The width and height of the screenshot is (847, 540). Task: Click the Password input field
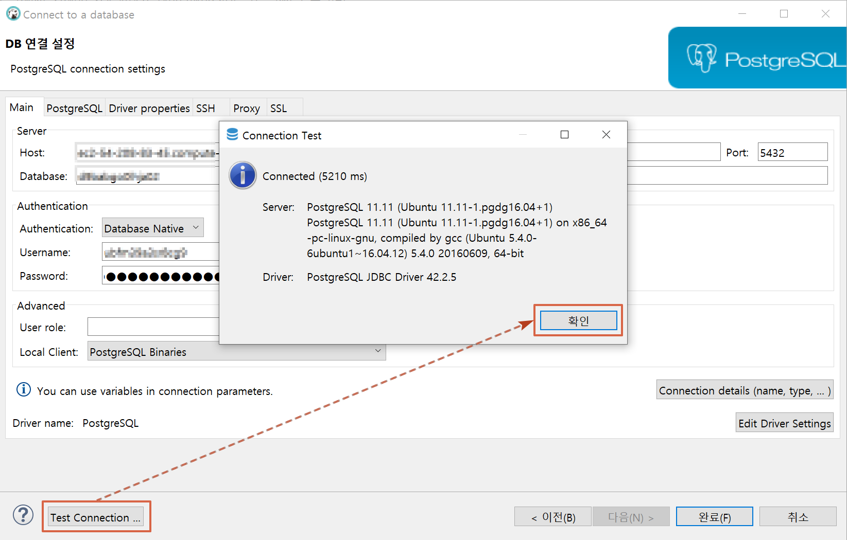(x=161, y=276)
